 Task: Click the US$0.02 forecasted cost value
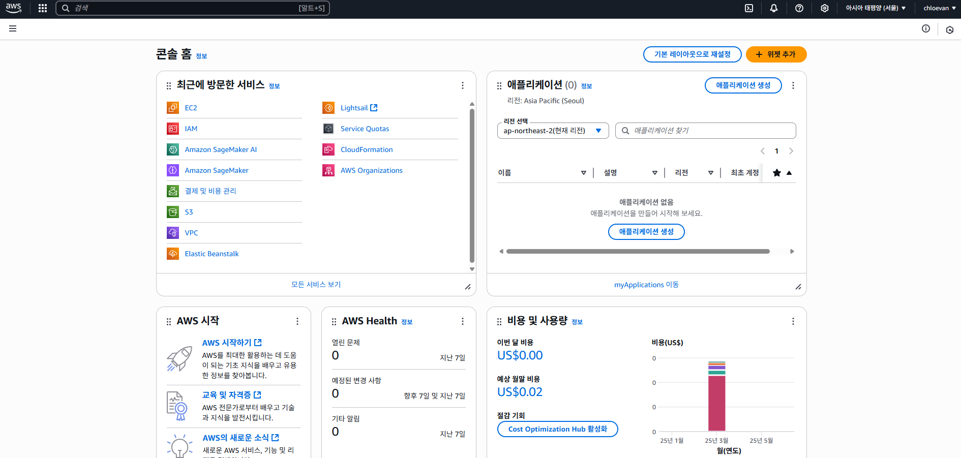(x=520, y=392)
